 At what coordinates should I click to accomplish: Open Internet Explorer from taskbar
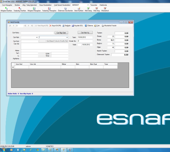[x=31, y=150]
